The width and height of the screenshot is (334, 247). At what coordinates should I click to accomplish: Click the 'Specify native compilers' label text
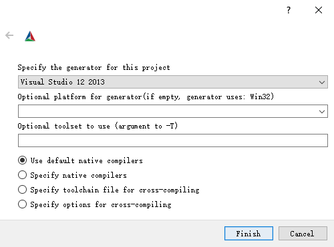pos(78,175)
